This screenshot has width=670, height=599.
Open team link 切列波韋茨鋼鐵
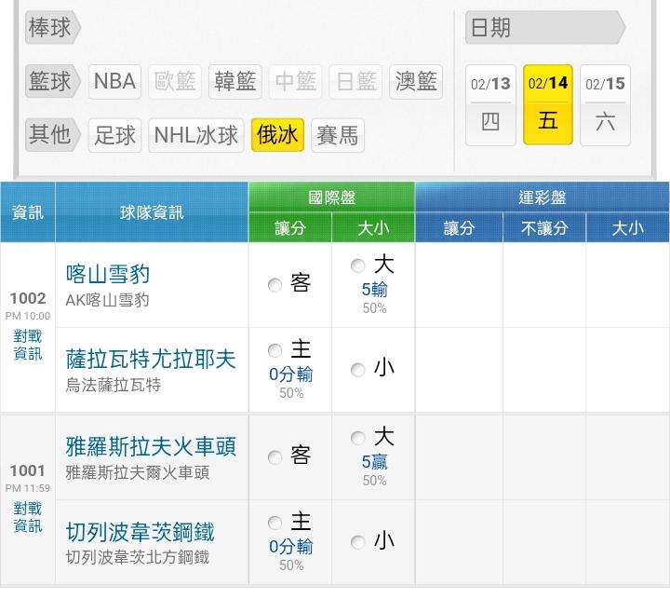coord(141,532)
